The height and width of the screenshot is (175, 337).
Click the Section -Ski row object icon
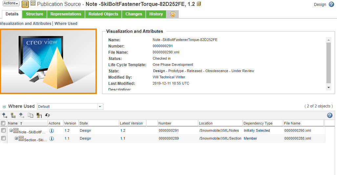pyautogui.click(x=21, y=139)
